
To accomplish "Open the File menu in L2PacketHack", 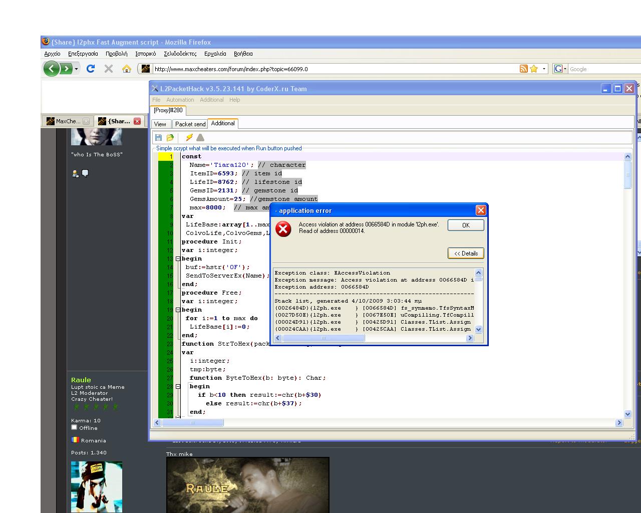I will tap(156, 100).
